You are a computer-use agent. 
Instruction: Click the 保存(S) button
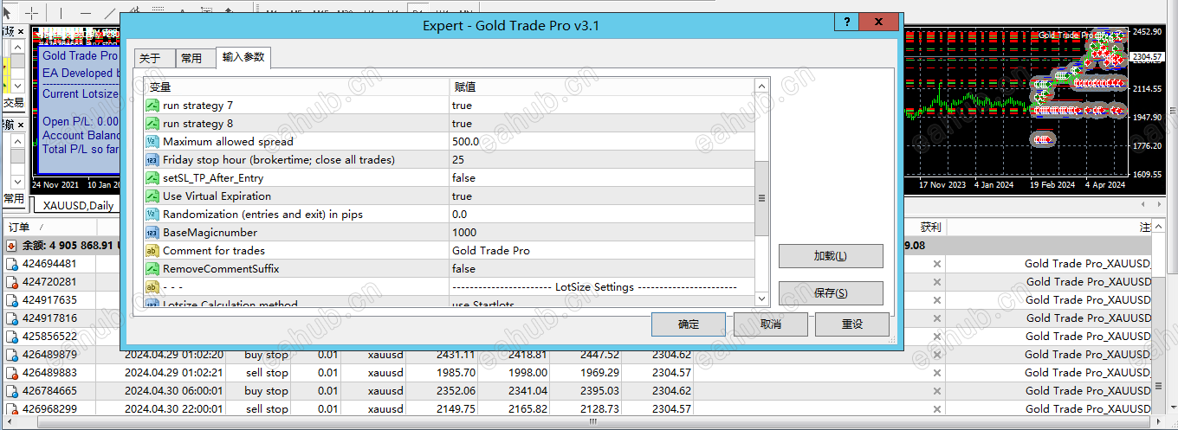pyautogui.click(x=831, y=293)
